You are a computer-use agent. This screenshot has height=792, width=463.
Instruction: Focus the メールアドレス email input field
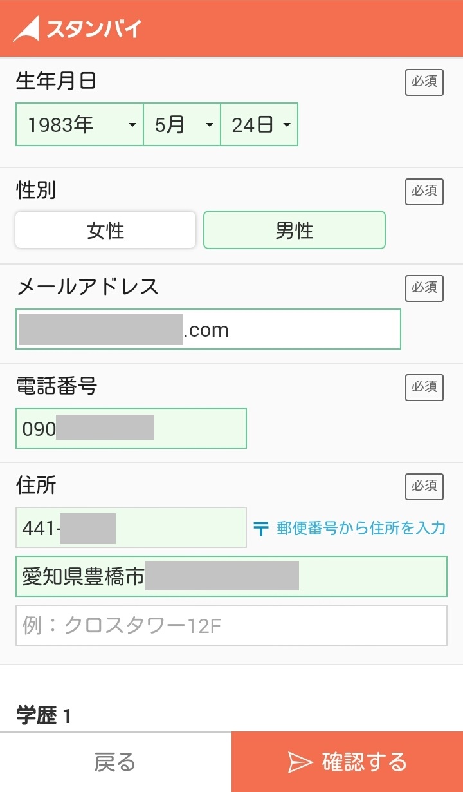(x=208, y=329)
